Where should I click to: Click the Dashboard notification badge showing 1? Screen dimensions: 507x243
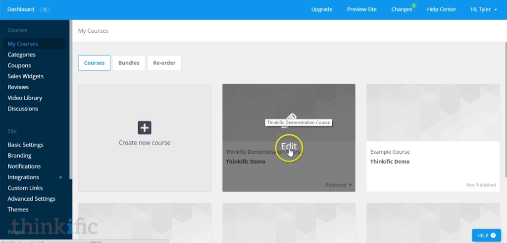pos(45,10)
